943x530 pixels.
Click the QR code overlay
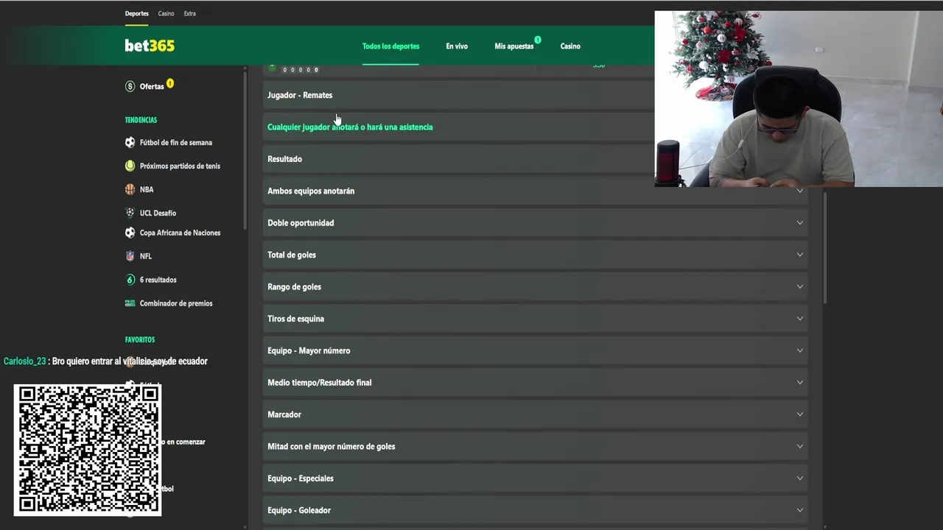coord(88,450)
